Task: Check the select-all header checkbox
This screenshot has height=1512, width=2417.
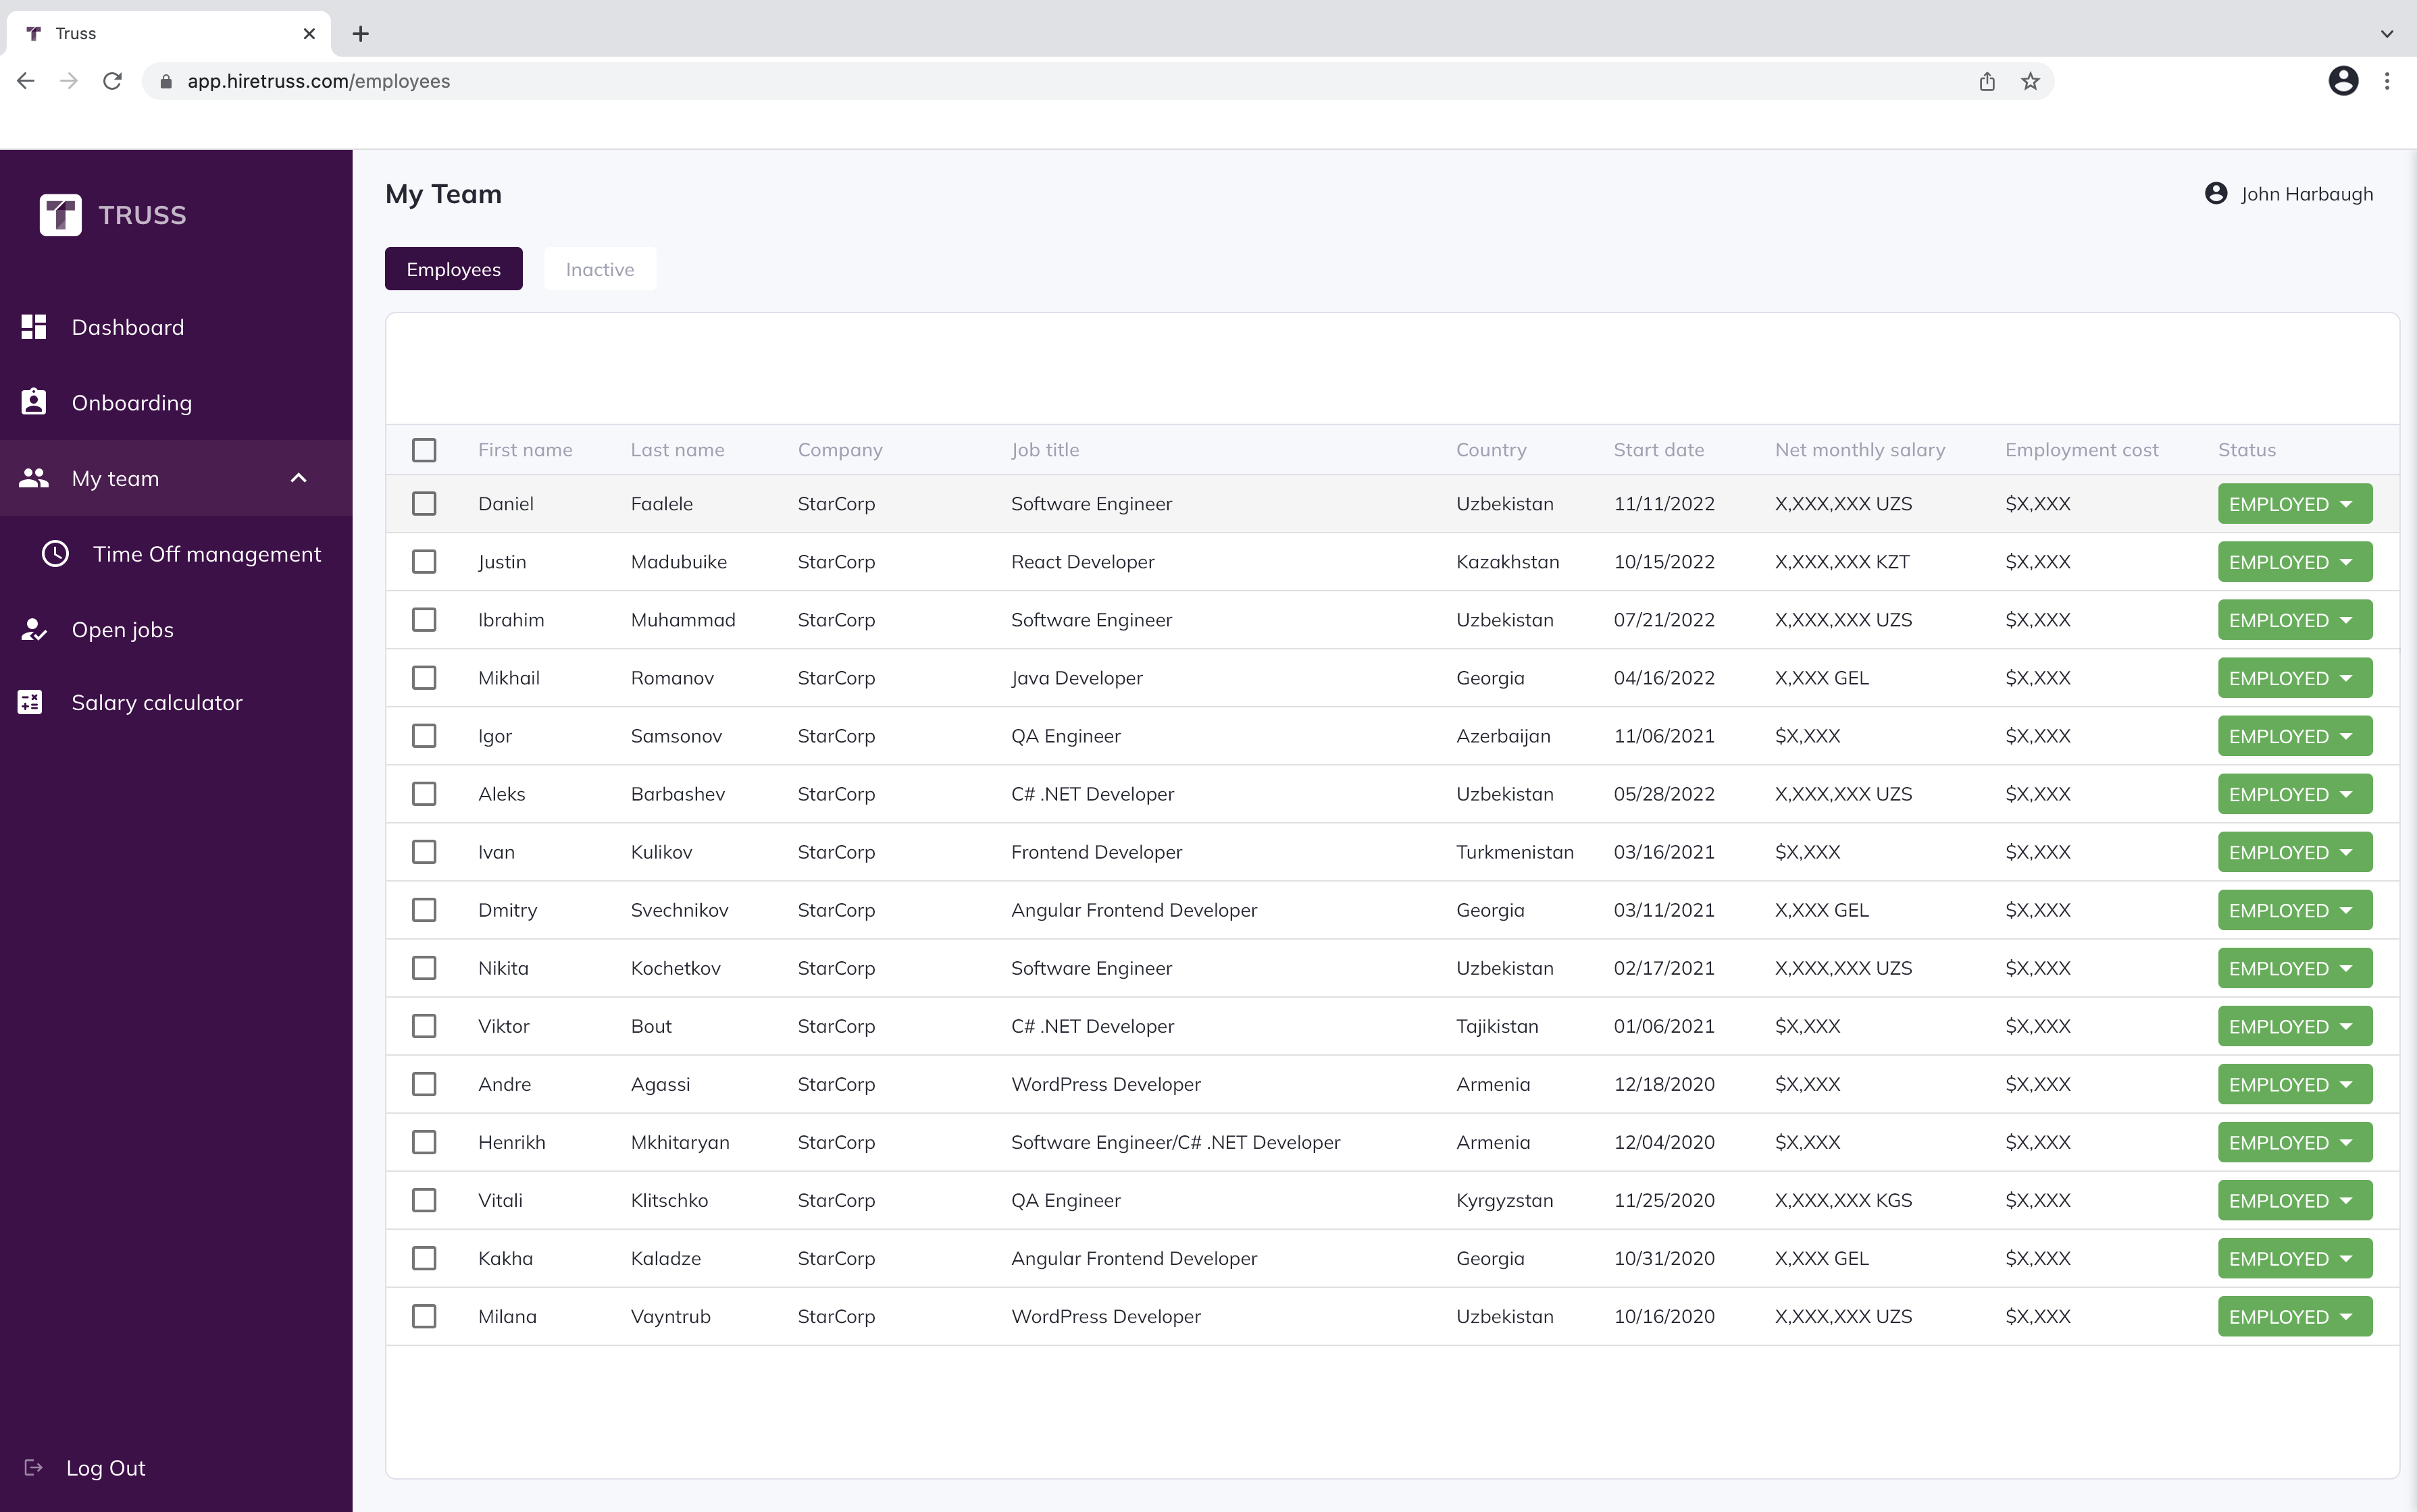Action: (x=424, y=450)
